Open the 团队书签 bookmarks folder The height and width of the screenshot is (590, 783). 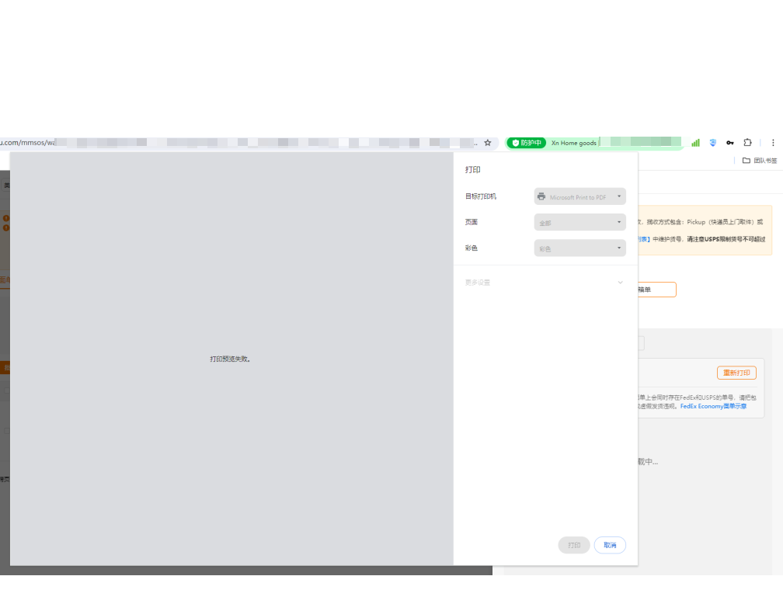pos(759,161)
